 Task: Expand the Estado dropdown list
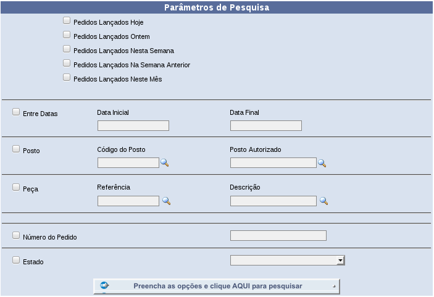click(x=287, y=260)
